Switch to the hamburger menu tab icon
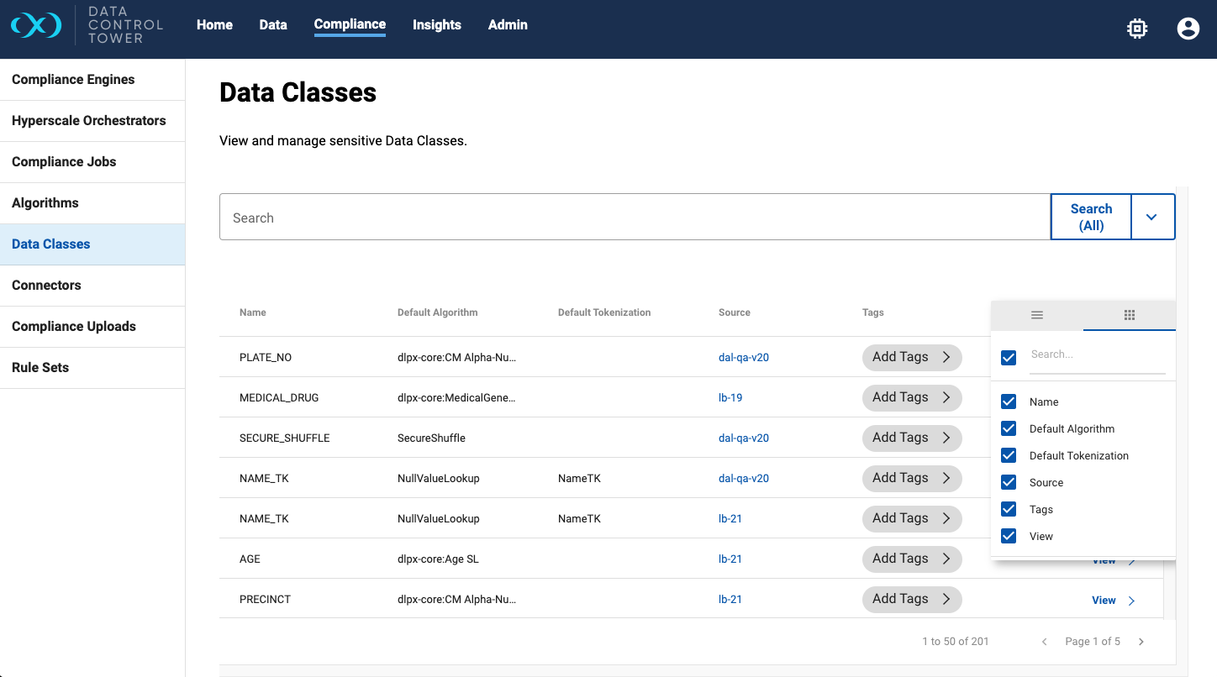 [x=1037, y=315]
